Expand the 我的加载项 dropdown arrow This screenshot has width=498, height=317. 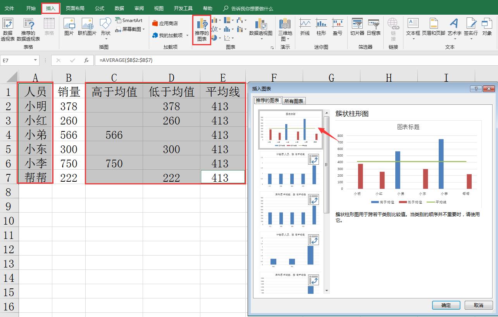click(x=188, y=36)
